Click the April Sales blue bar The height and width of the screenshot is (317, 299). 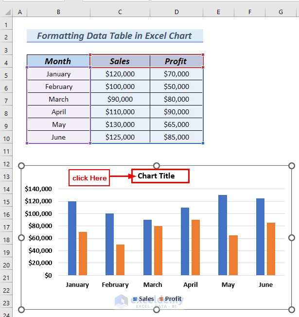[x=185, y=241]
